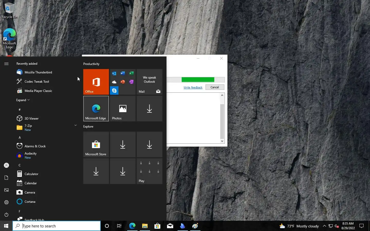Click scroll-up arrow in installer log
The height and width of the screenshot is (231, 370).
coord(222,95)
